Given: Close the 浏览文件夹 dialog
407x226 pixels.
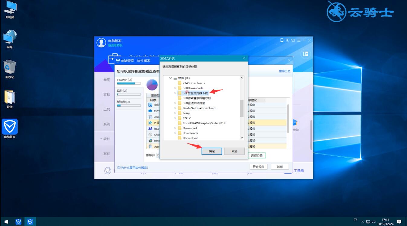Looking at the screenshot, I should tap(244, 59).
